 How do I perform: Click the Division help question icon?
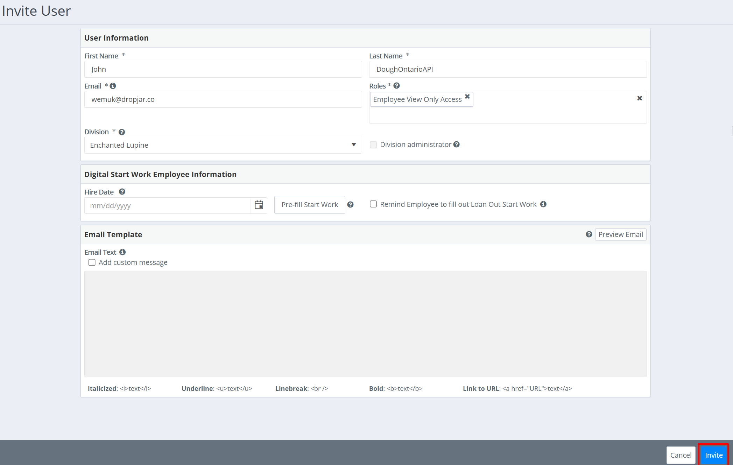[x=122, y=132]
